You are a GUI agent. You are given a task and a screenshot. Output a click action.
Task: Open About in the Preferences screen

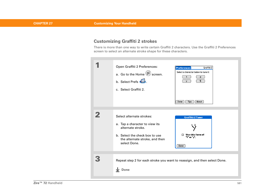[199, 102]
